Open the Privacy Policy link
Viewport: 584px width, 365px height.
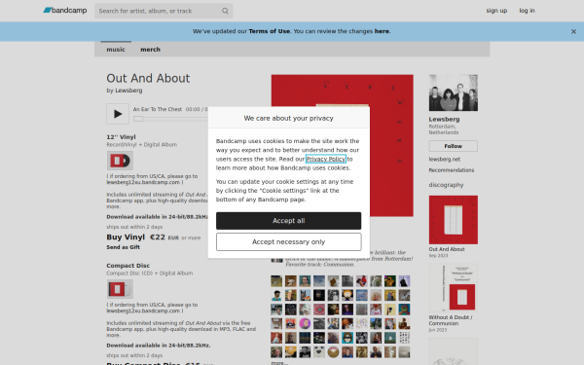[325, 159]
